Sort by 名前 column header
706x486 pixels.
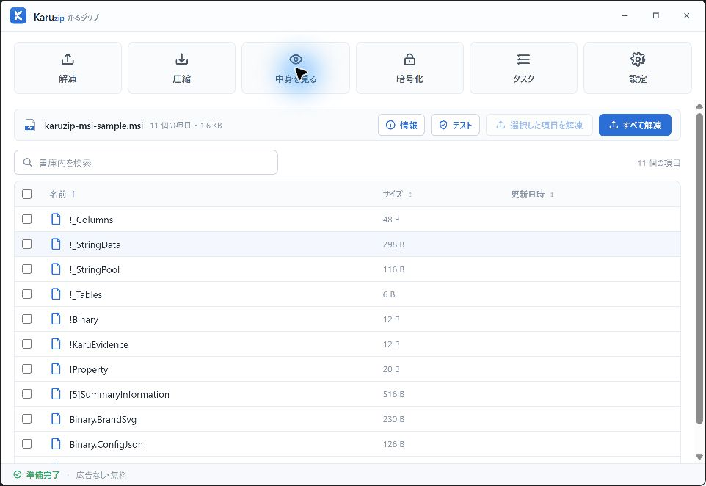point(62,194)
